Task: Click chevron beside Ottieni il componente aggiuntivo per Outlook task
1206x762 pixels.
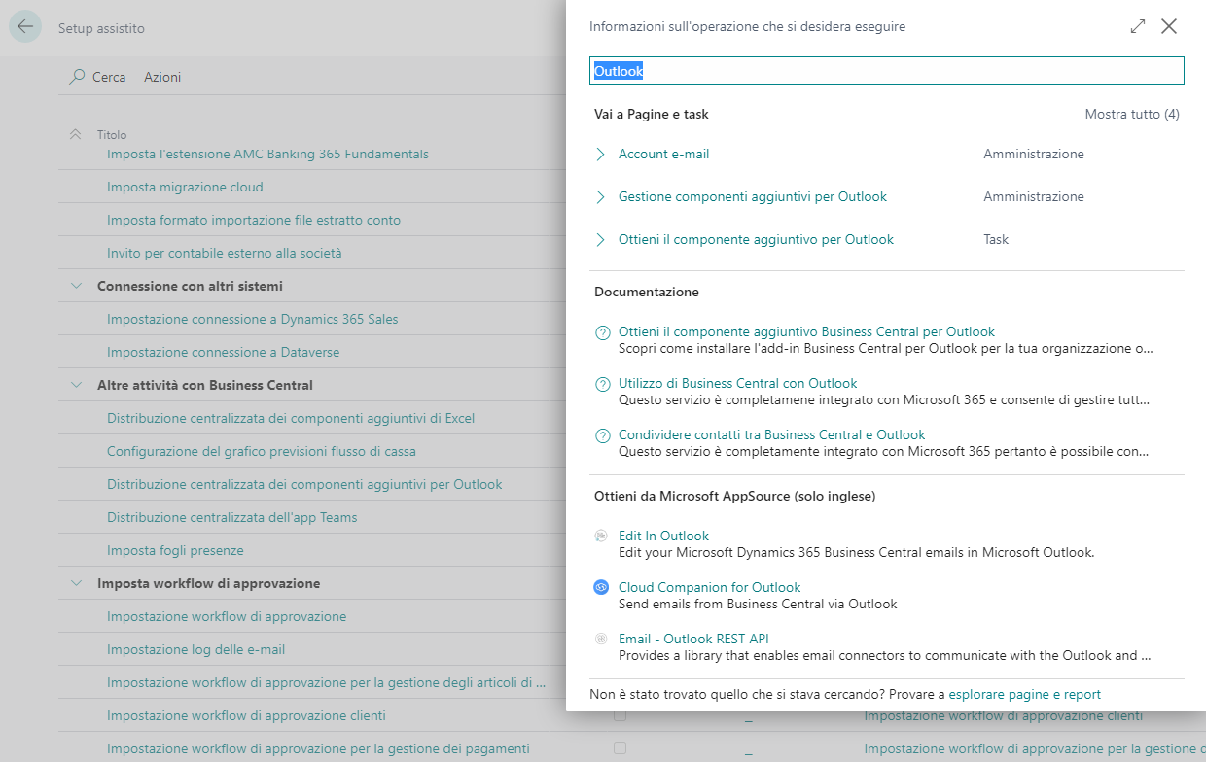Action: point(600,240)
